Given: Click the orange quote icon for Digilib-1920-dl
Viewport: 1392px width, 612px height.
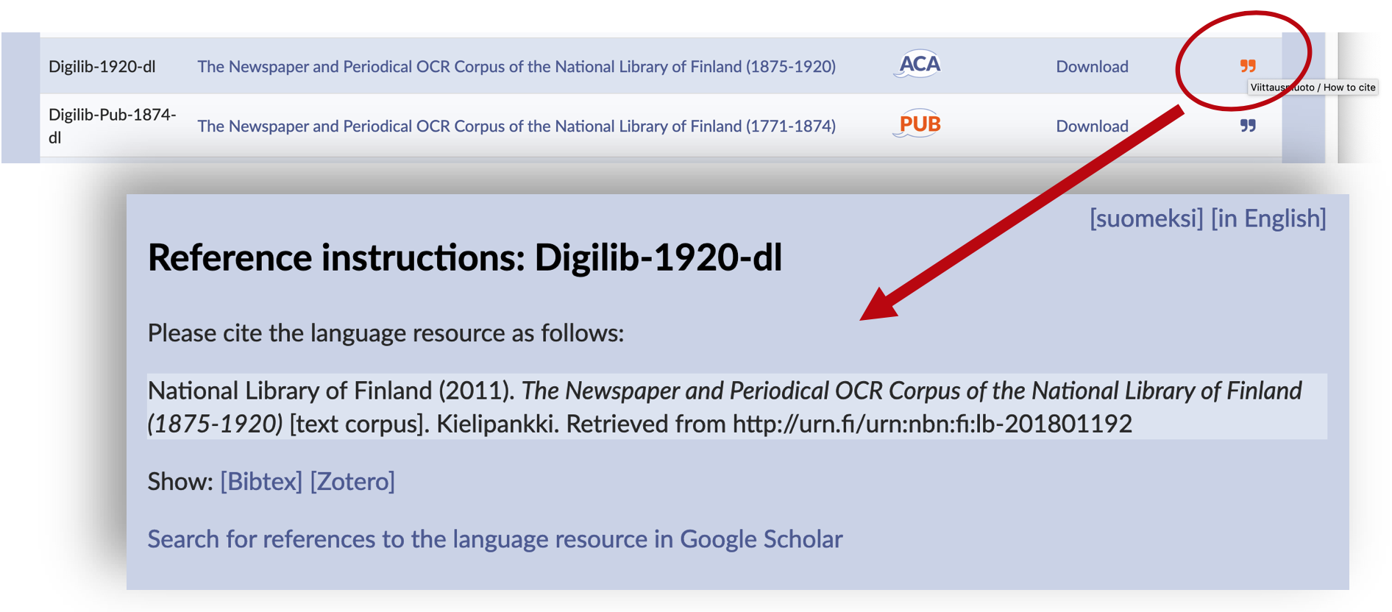Looking at the screenshot, I should pyautogui.click(x=1247, y=66).
